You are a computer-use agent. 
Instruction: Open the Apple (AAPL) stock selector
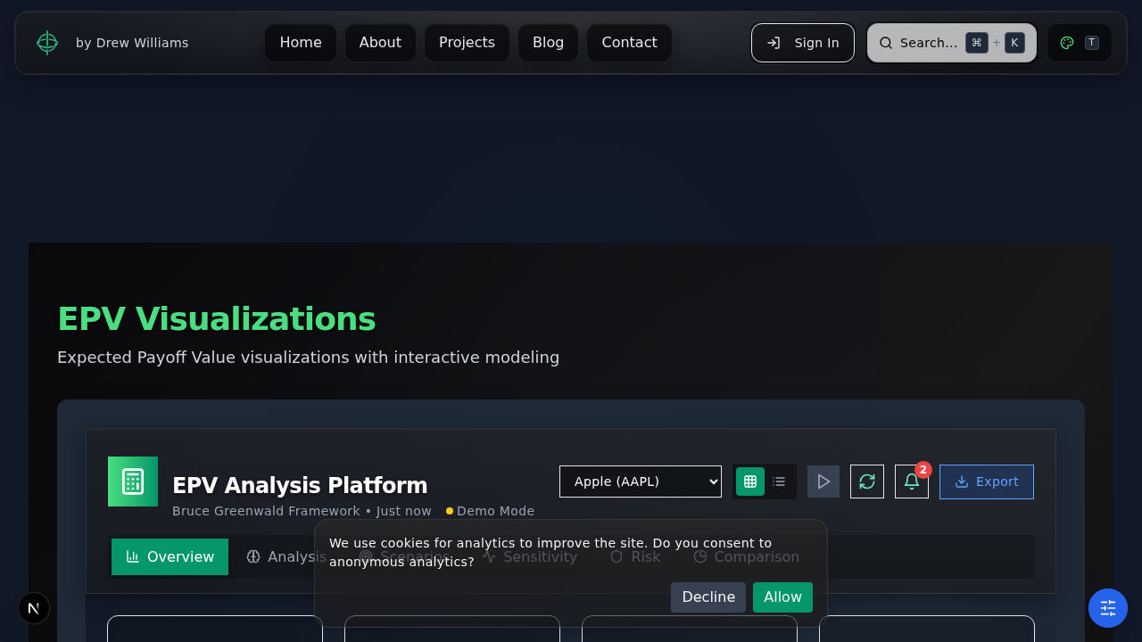tap(640, 481)
